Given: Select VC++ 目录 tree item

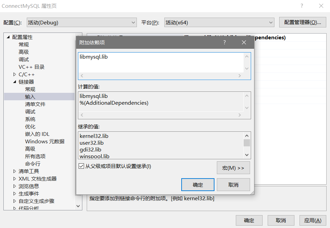Looking at the screenshot, I should tap(32, 67).
